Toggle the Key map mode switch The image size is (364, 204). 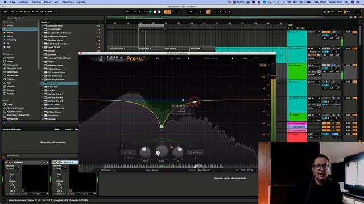pos(333,12)
